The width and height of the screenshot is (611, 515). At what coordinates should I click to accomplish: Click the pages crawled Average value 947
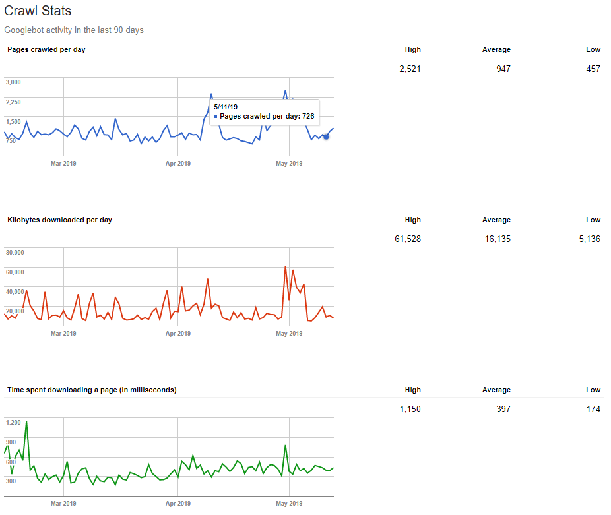pos(503,69)
